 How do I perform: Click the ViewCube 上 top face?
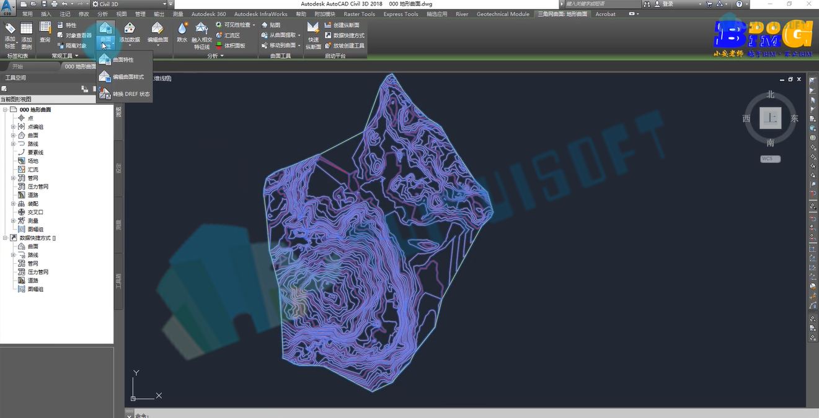point(771,118)
